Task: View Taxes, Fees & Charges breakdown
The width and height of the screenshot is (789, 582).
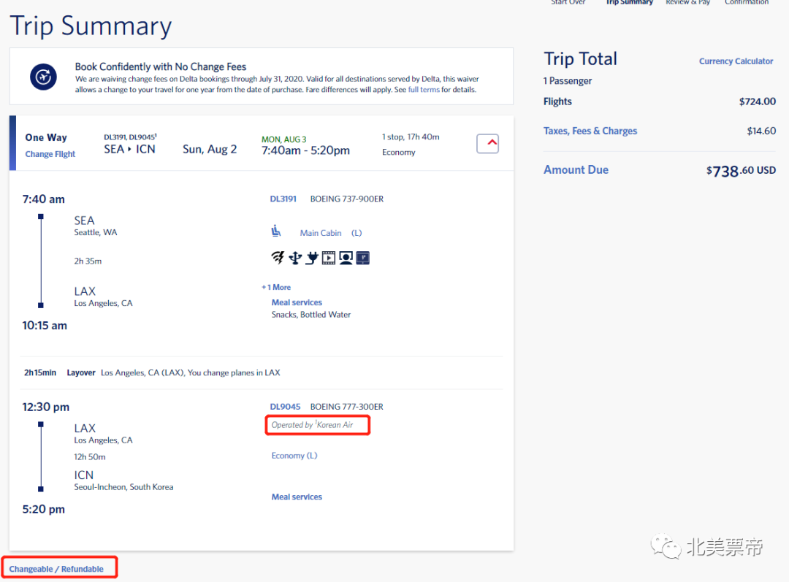Action: (x=590, y=131)
